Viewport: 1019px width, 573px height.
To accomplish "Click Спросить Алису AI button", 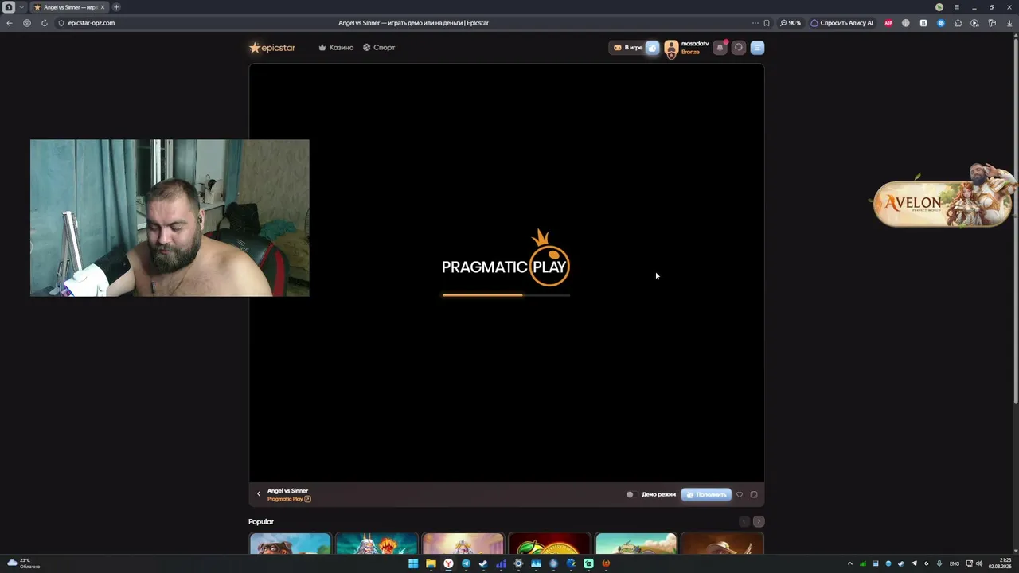I will pos(842,23).
